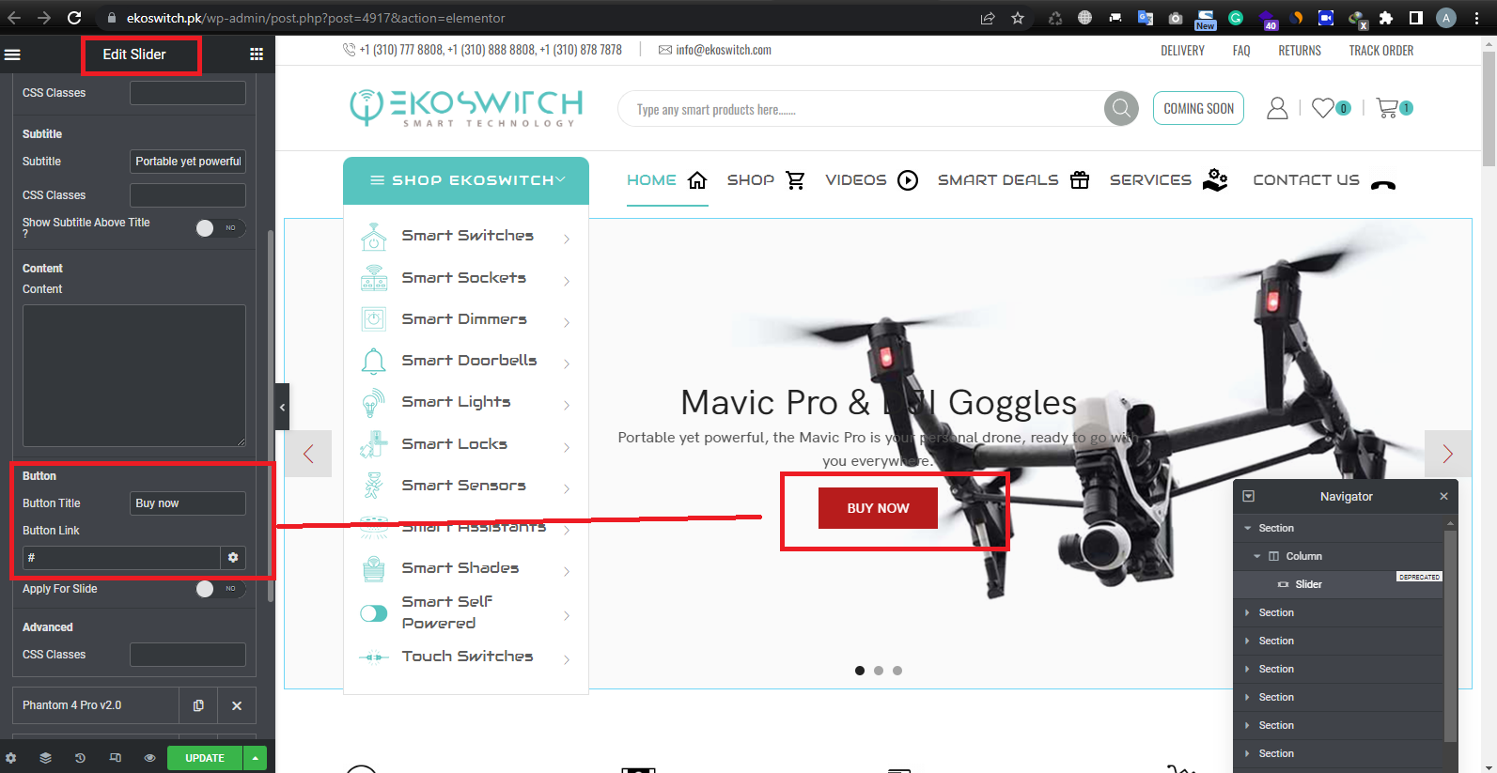The width and height of the screenshot is (1497, 773).
Task: Open the Update options arrow
Action: [255, 758]
